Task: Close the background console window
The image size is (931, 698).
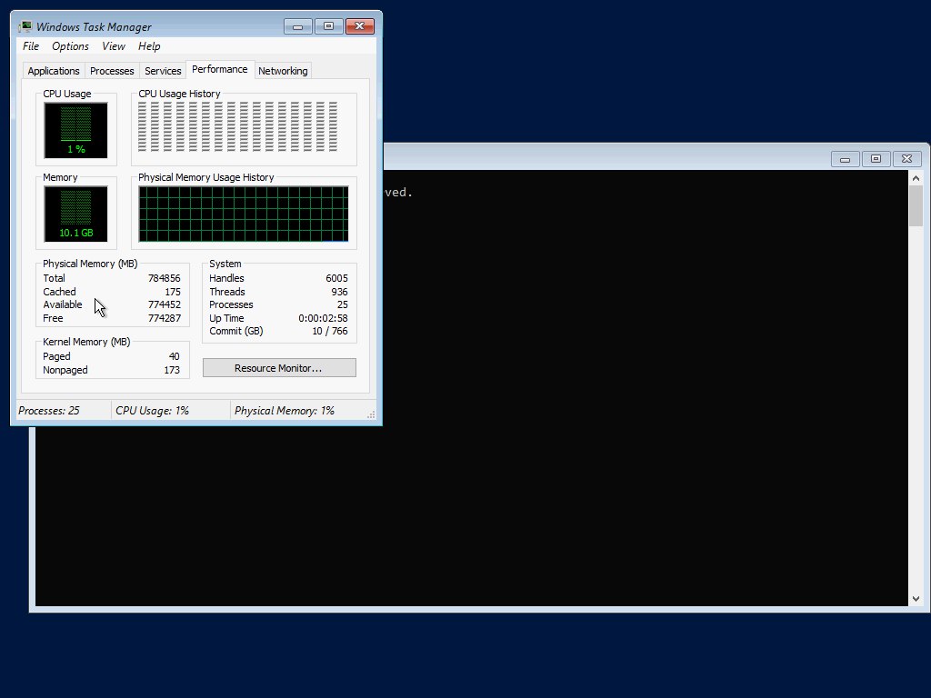Action: [x=906, y=159]
